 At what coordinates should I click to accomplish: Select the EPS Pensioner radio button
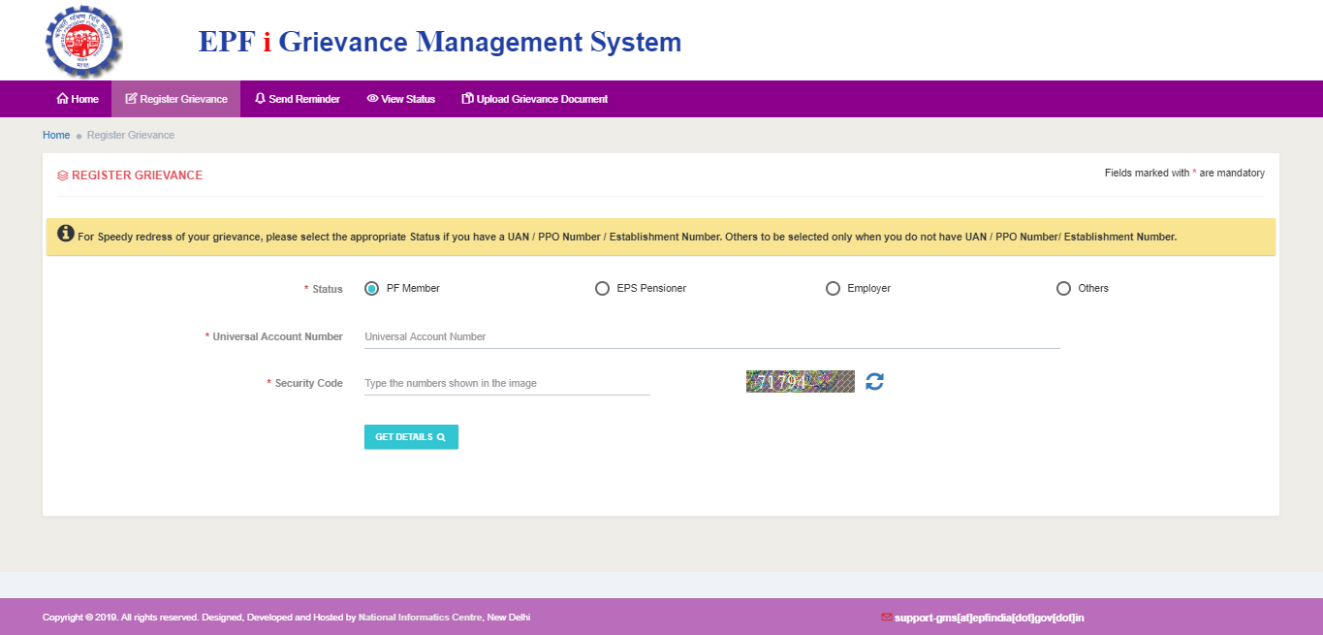pyautogui.click(x=602, y=288)
